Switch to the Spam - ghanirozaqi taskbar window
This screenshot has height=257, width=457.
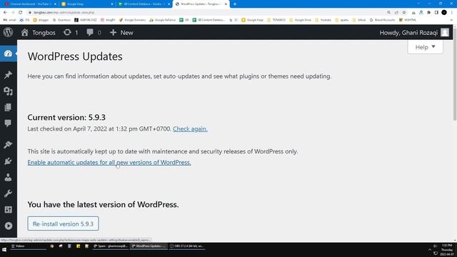coord(110,246)
